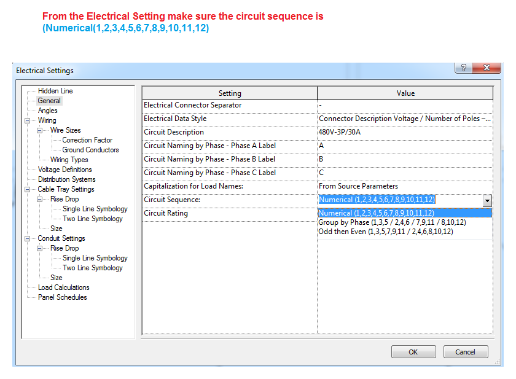Click the Setting column header

[x=230, y=93]
